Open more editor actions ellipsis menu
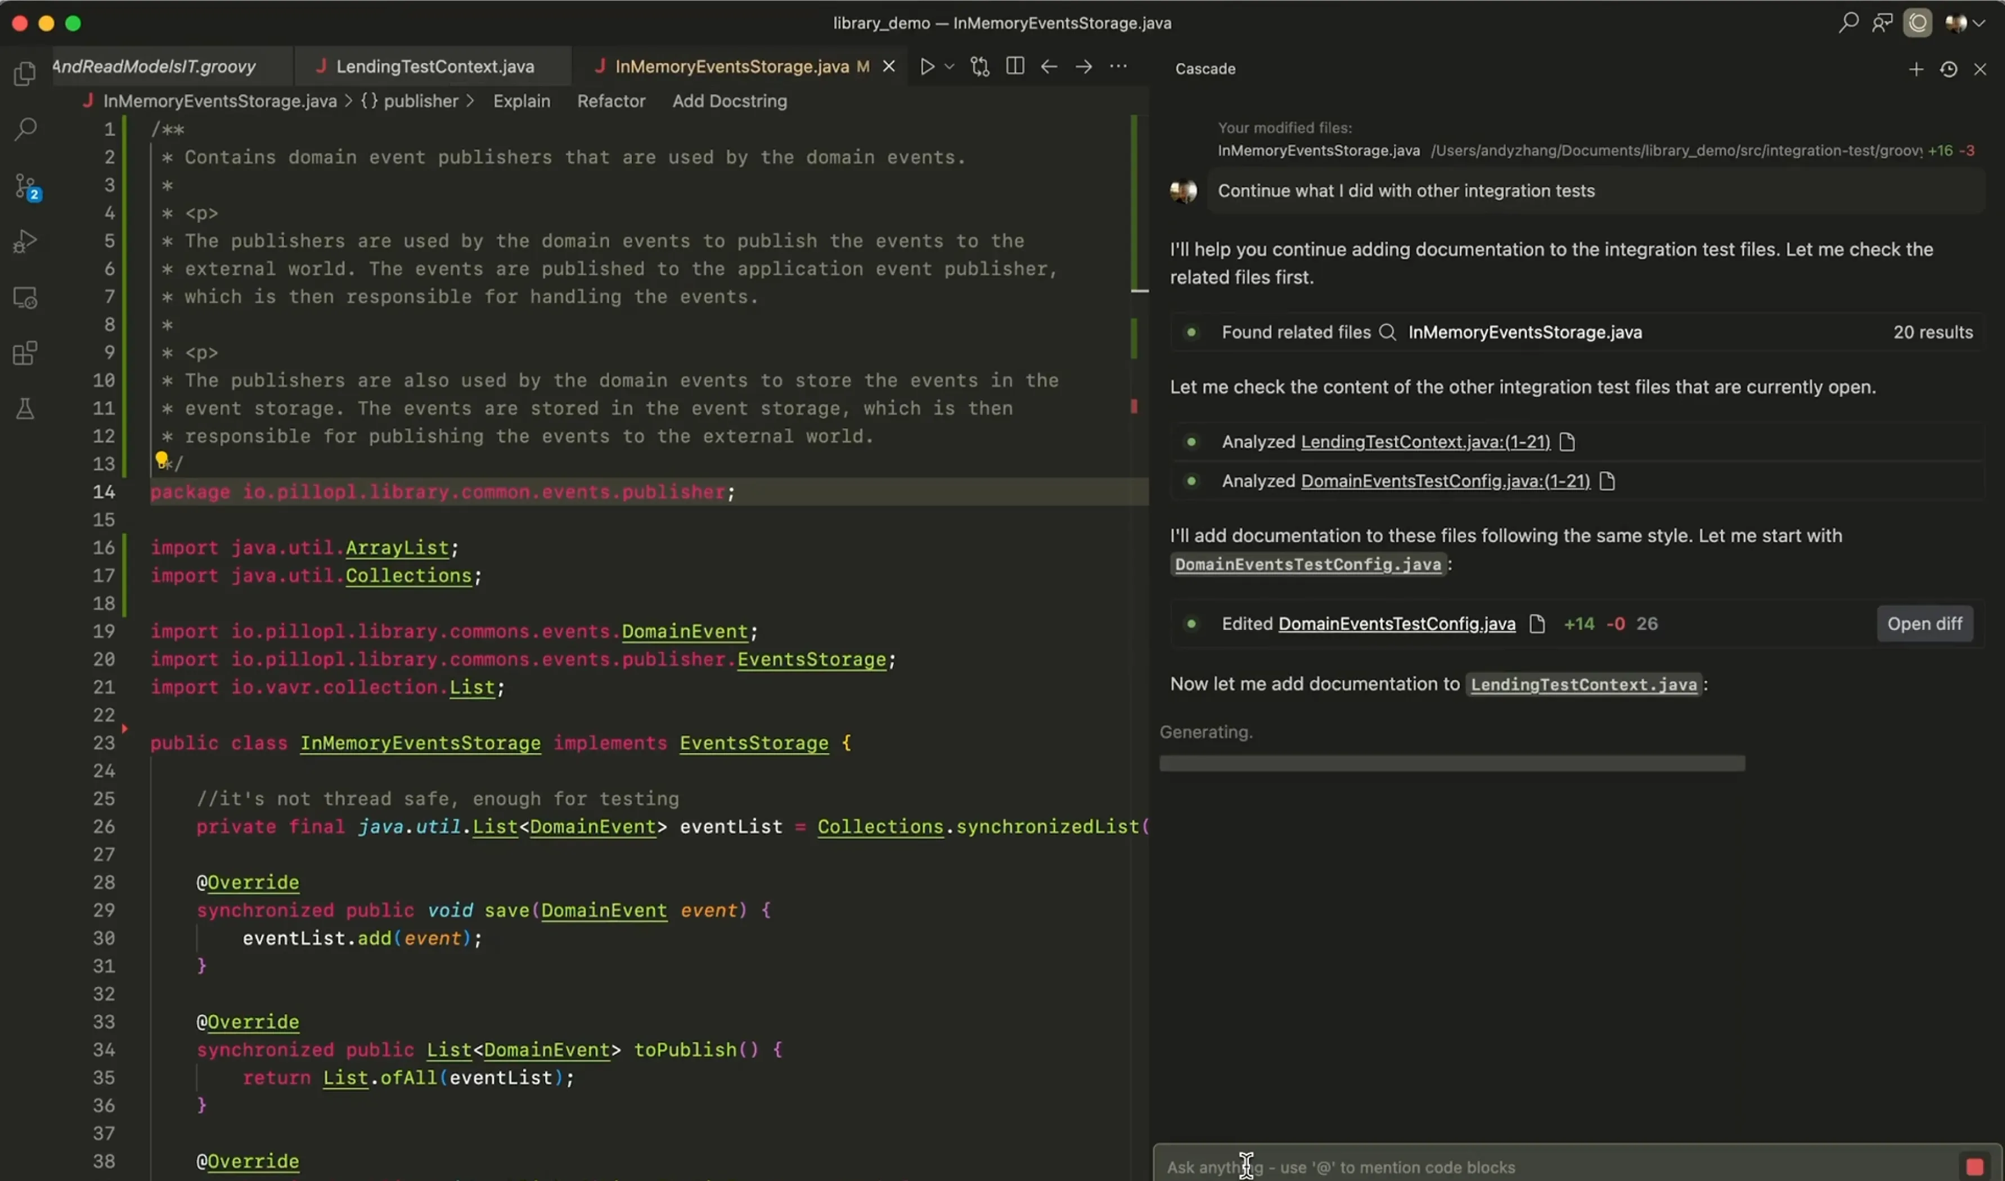The height and width of the screenshot is (1181, 2005). pyautogui.click(x=1117, y=66)
